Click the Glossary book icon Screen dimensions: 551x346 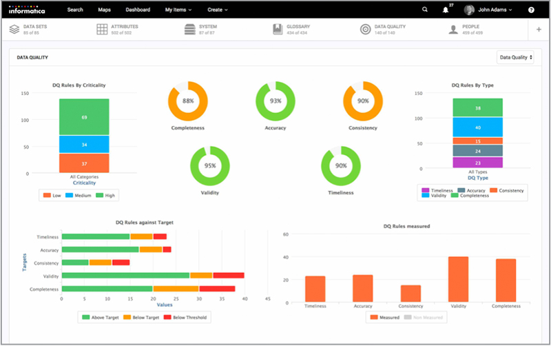point(278,29)
